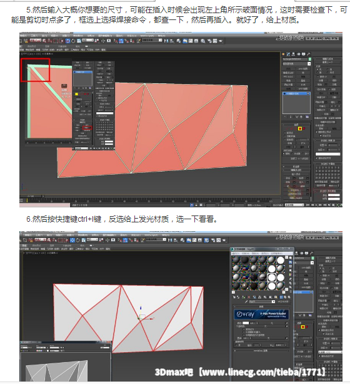Click the white vertex Color swatch in first screenshot
This screenshot has height=384, width=350.
click(334, 195)
